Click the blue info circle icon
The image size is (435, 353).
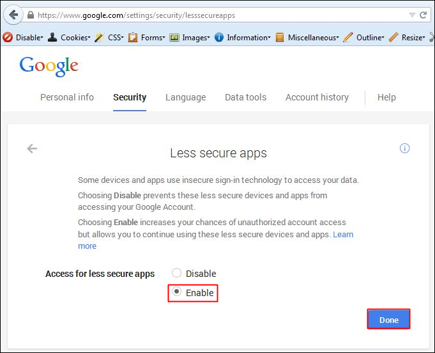(404, 148)
